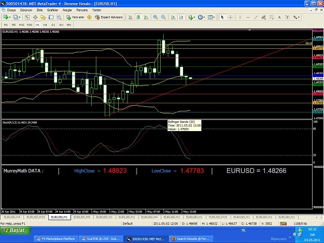Switch to M30 timeframe
This screenshot has height=243, width=324.
[30, 25]
